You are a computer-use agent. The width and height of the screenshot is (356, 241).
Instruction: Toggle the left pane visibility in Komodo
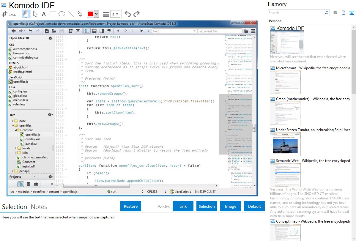pyautogui.click(x=87, y=31)
